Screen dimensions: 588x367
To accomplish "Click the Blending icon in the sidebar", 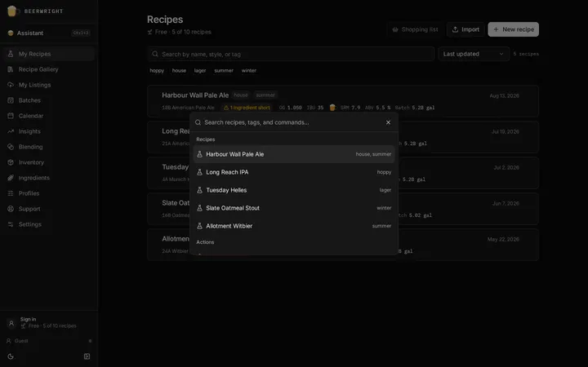I will (x=11, y=147).
